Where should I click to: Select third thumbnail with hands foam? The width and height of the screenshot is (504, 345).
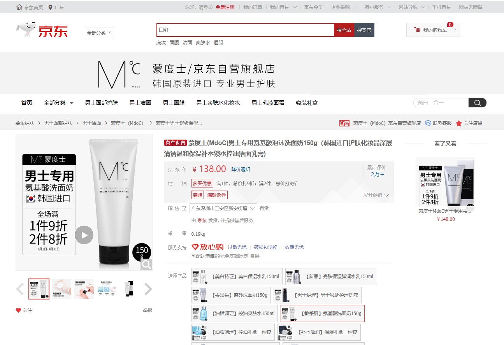tap(84, 289)
